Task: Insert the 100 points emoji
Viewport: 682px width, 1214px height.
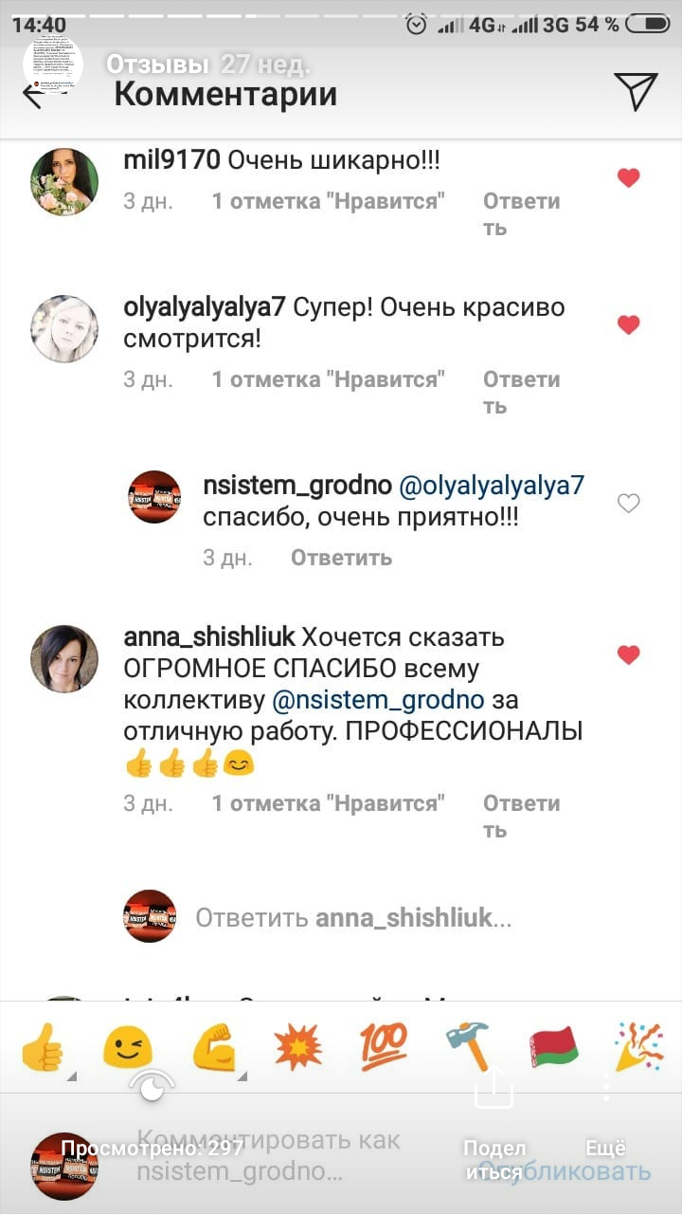Action: tap(384, 1047)
